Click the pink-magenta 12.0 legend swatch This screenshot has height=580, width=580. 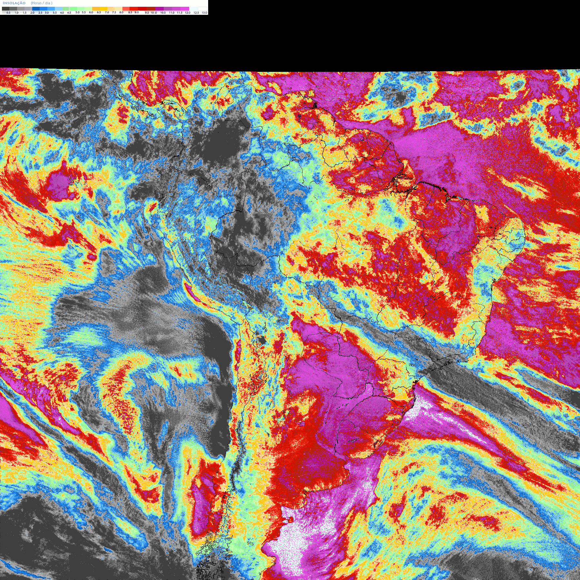tap(185, 9)
